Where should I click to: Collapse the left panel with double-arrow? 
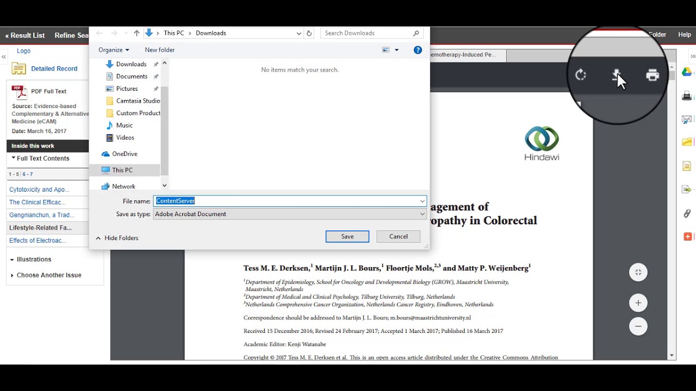click(3, 56)
